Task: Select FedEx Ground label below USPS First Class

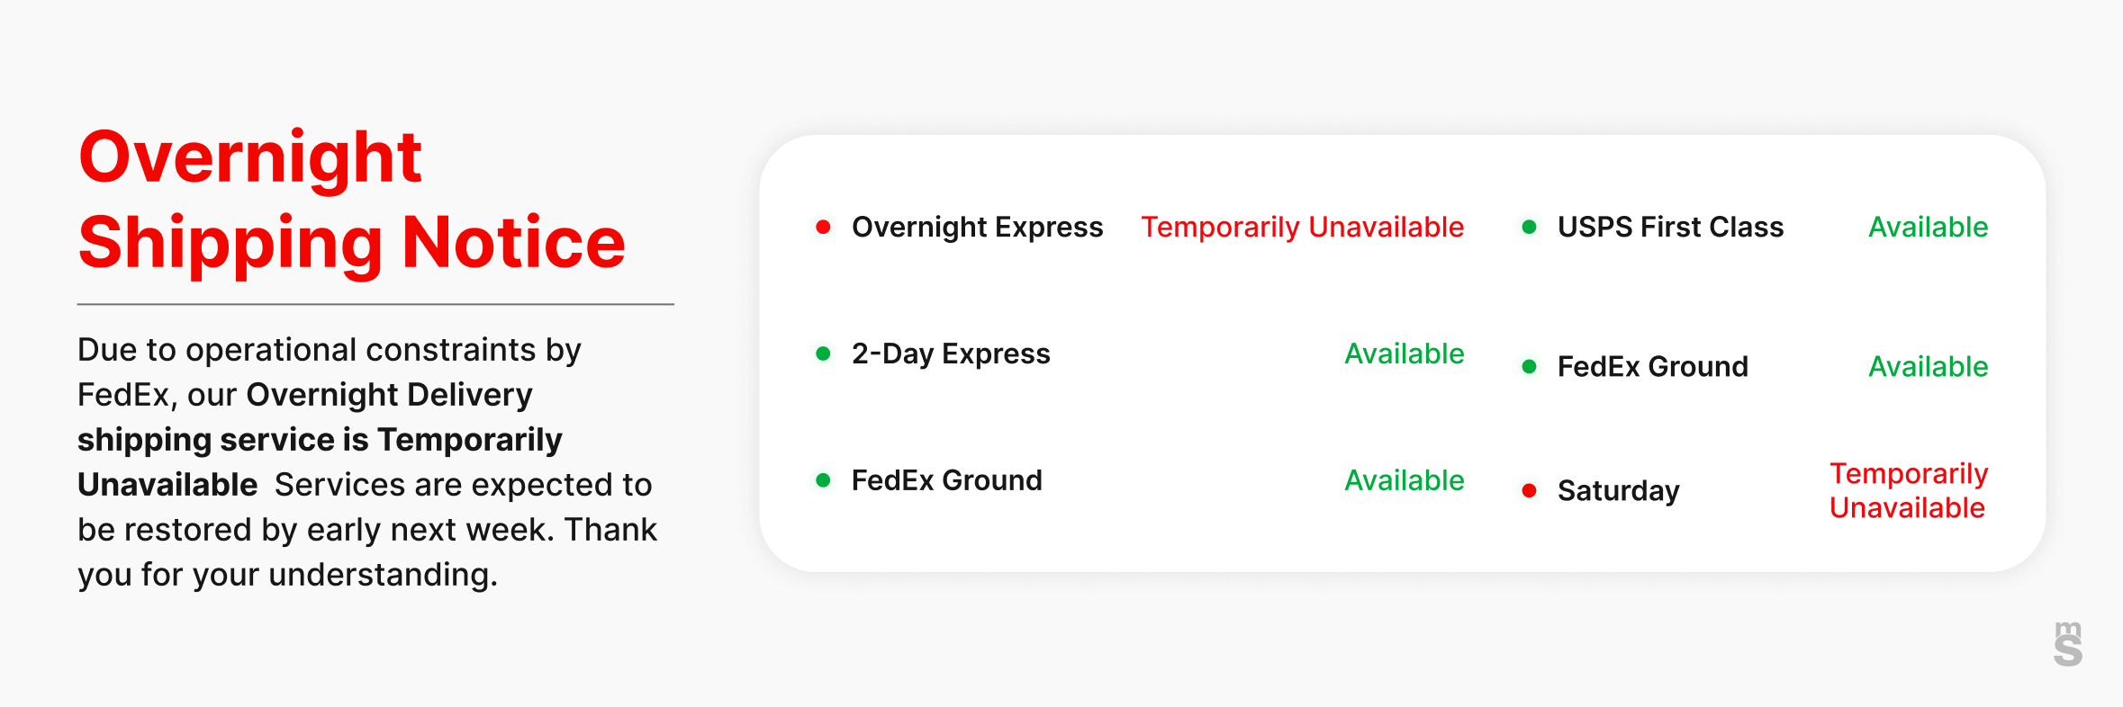Action: [1652, 367]
